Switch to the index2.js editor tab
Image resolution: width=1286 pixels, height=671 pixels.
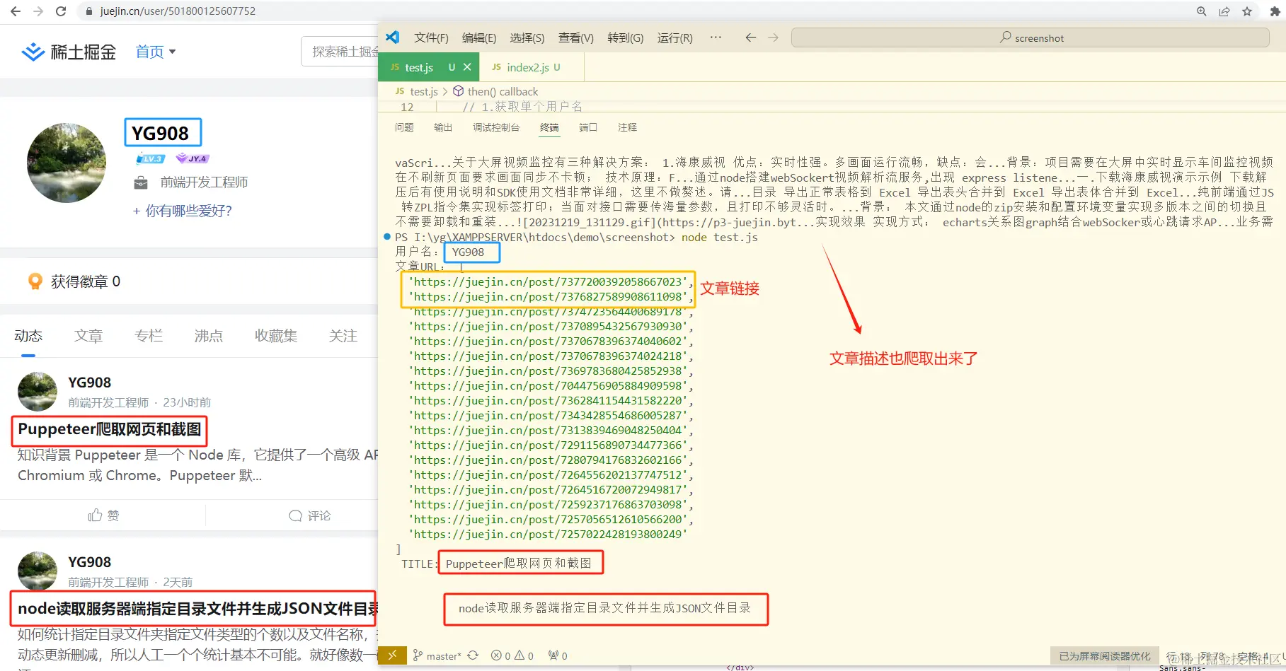532,67
